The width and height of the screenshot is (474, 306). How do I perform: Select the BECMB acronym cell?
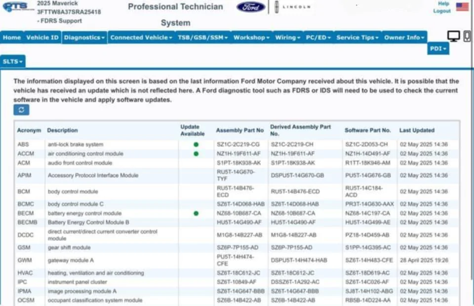pyautogui.click(x=27, y=222)
